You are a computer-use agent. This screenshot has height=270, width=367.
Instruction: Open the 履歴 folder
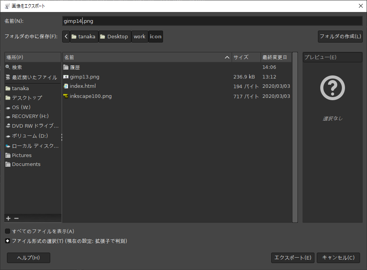pyautogui.click(x=75, y=67)
